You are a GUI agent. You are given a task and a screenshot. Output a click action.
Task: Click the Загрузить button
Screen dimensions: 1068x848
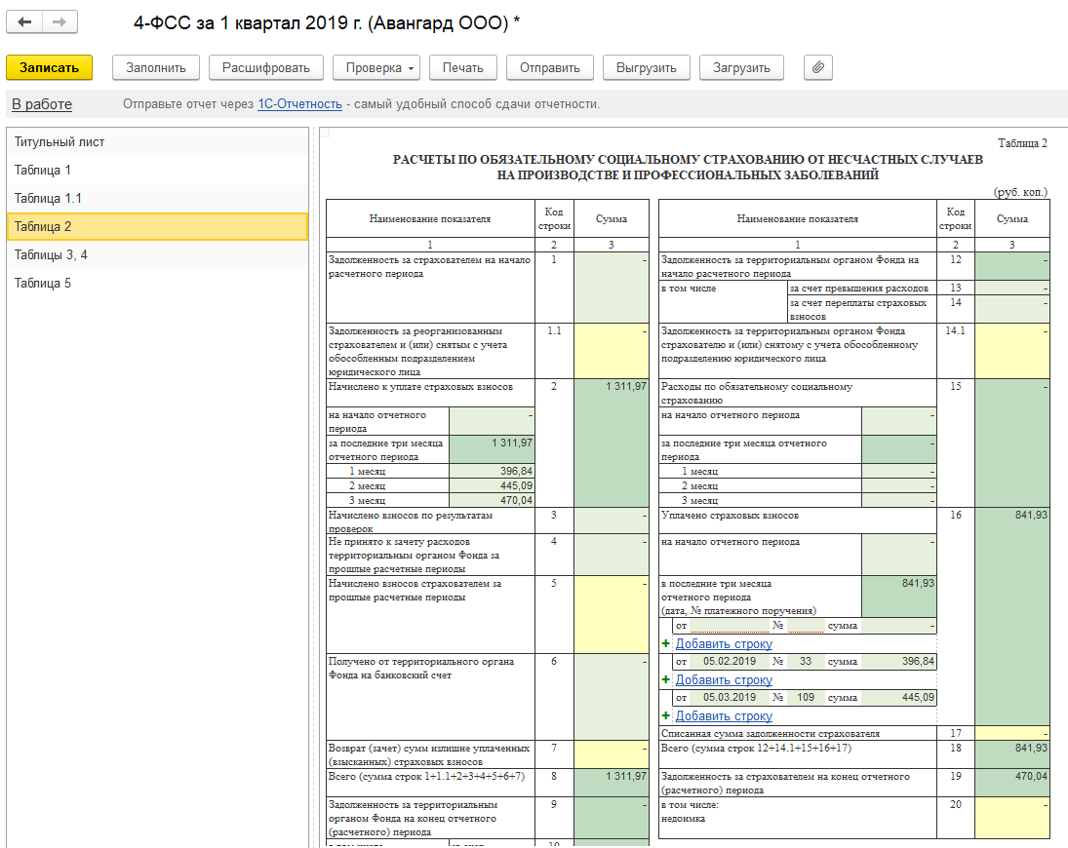[741, 67]
